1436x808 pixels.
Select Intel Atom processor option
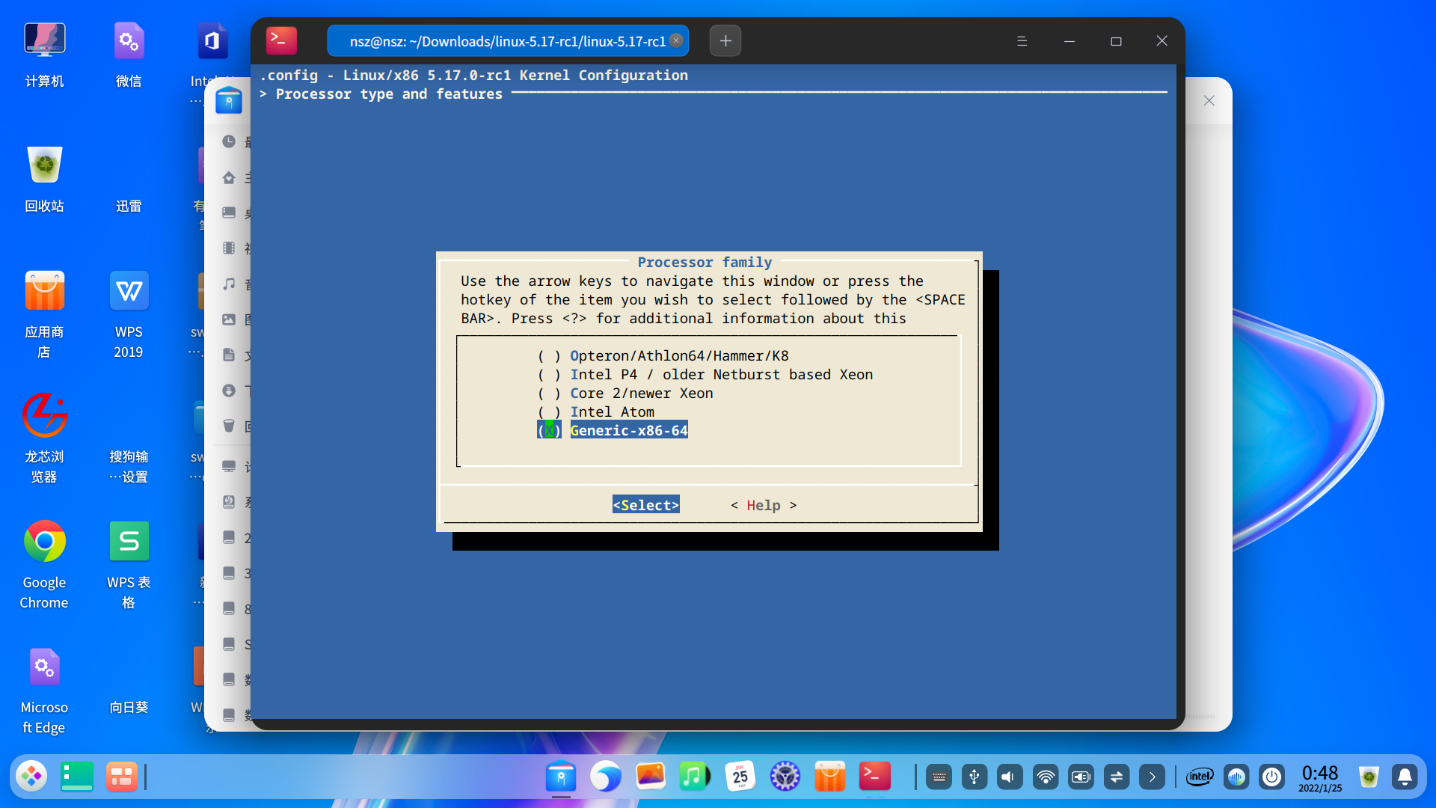click(611, 412)
